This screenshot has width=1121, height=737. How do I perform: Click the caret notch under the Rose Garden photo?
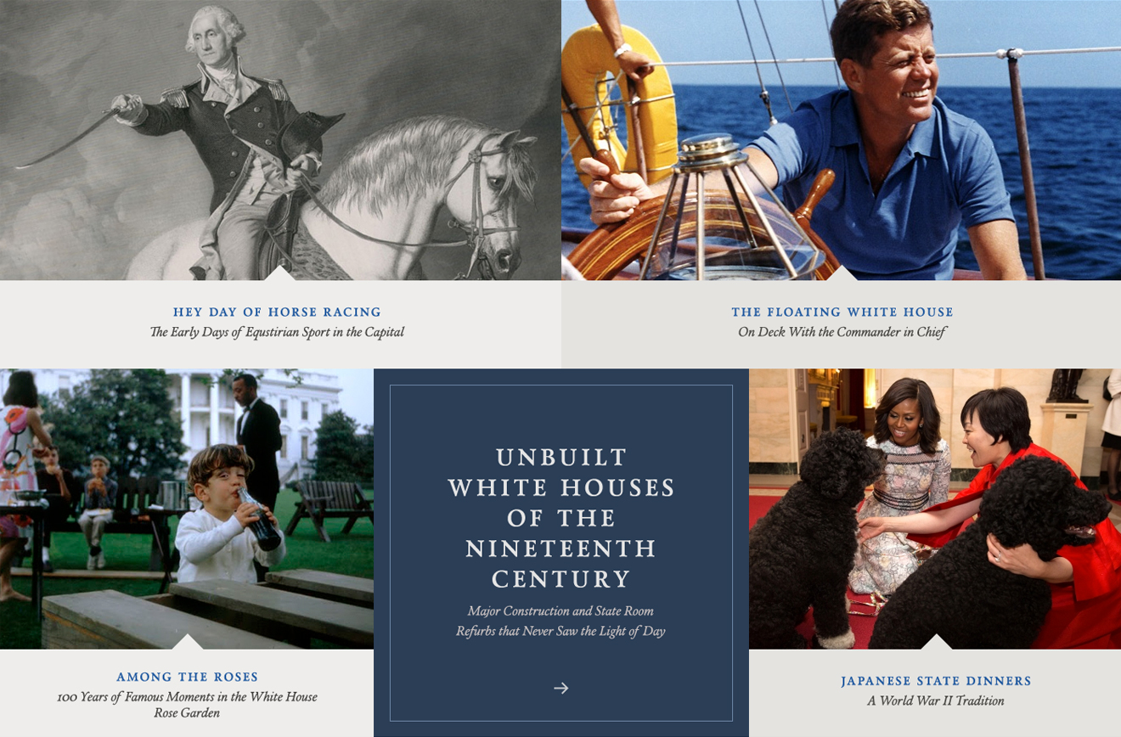click(187, 641)
